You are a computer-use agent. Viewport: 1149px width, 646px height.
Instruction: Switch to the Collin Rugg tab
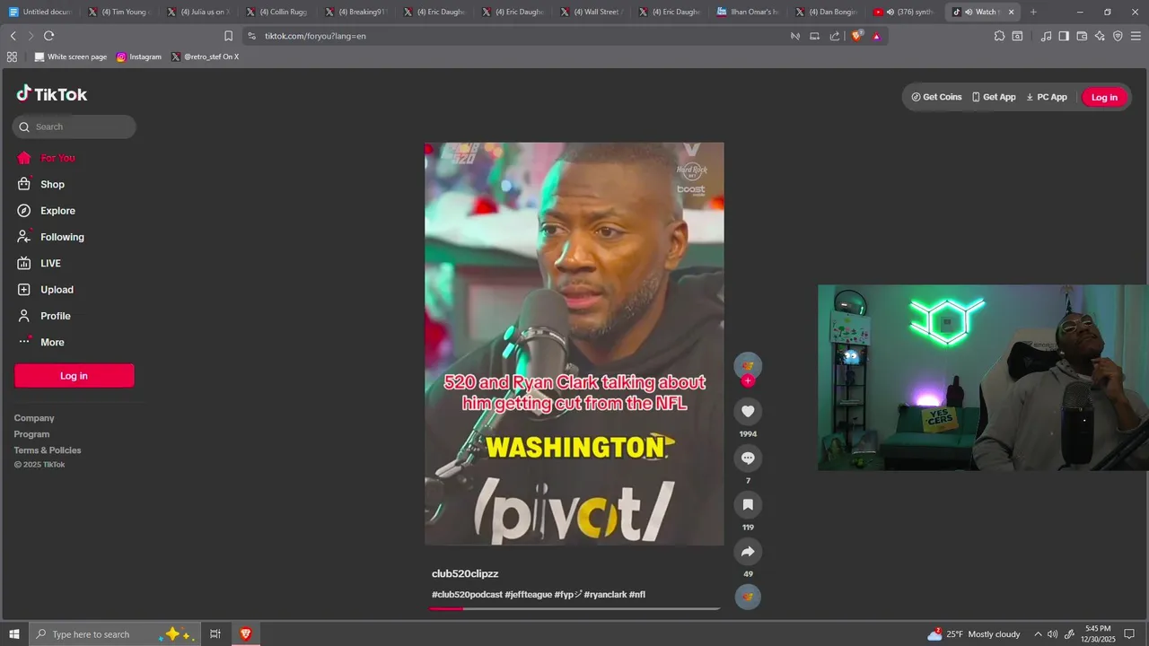pyautogui.click(x=278, y=12)
